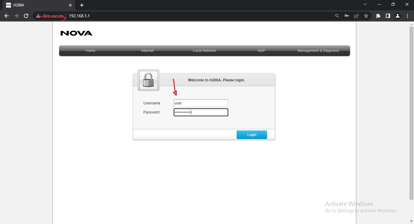The image size is (414, 224).
Task: Share this page from the address bar
Action: 356,16
